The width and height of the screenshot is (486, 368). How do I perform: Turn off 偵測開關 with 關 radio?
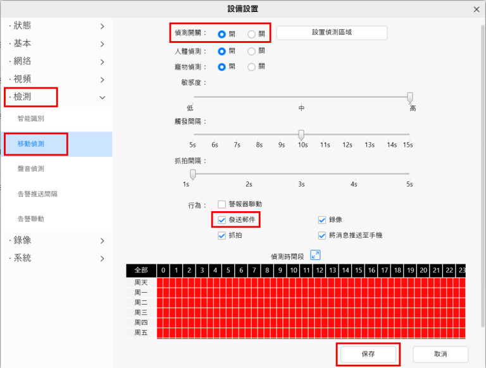pos(252,34)
